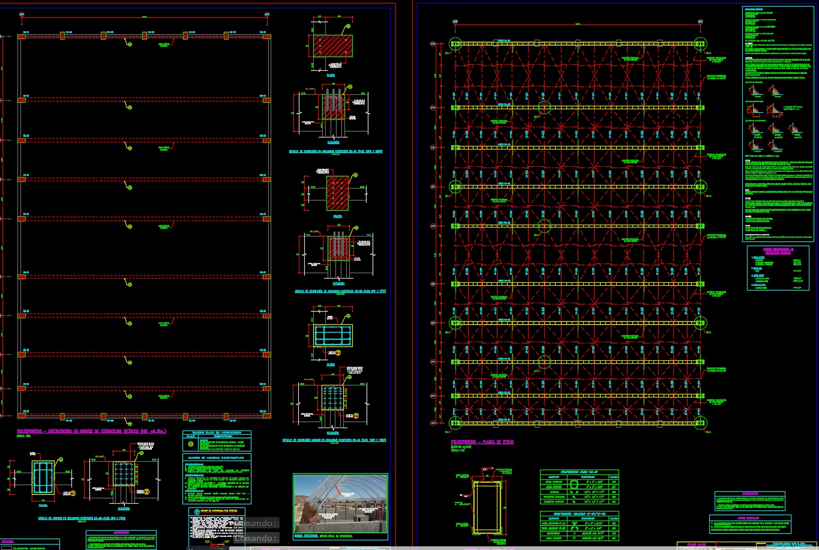Click the yellow circular key symbol in CUADRO CLAVE table
Viewport: 819px width, 550px height.
[191, 444]
